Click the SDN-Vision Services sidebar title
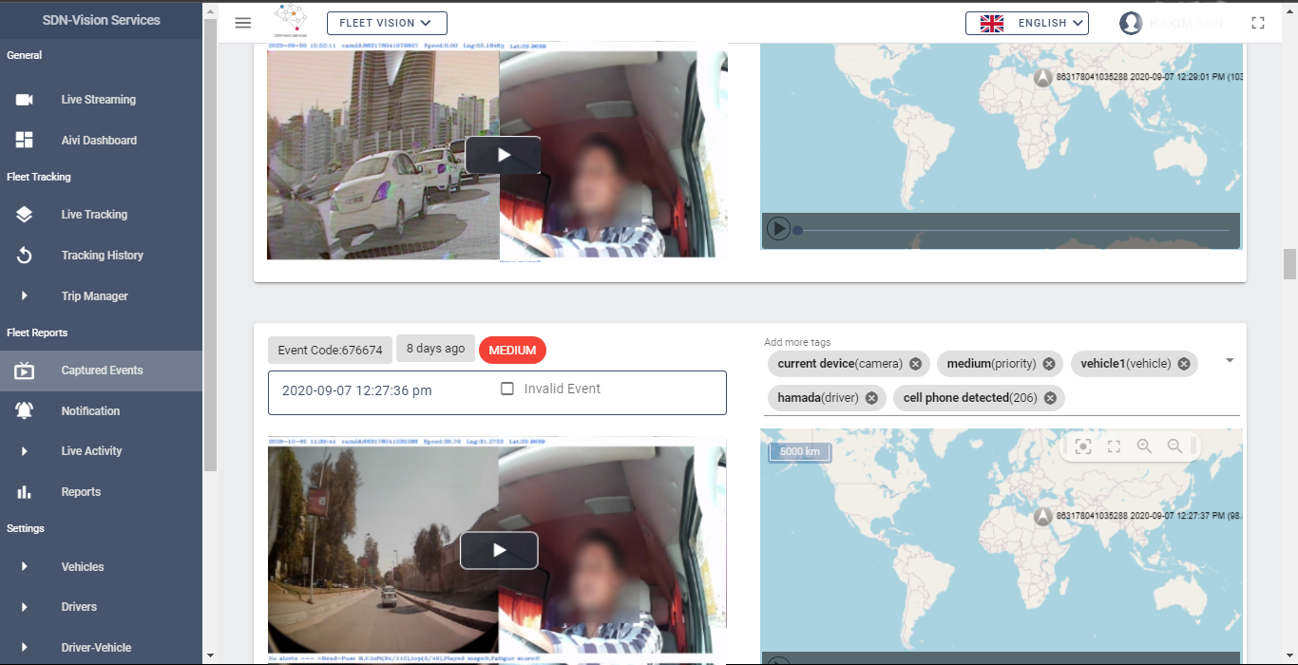1298x665 pixels. pyautogui.click(x=102, y=20)
